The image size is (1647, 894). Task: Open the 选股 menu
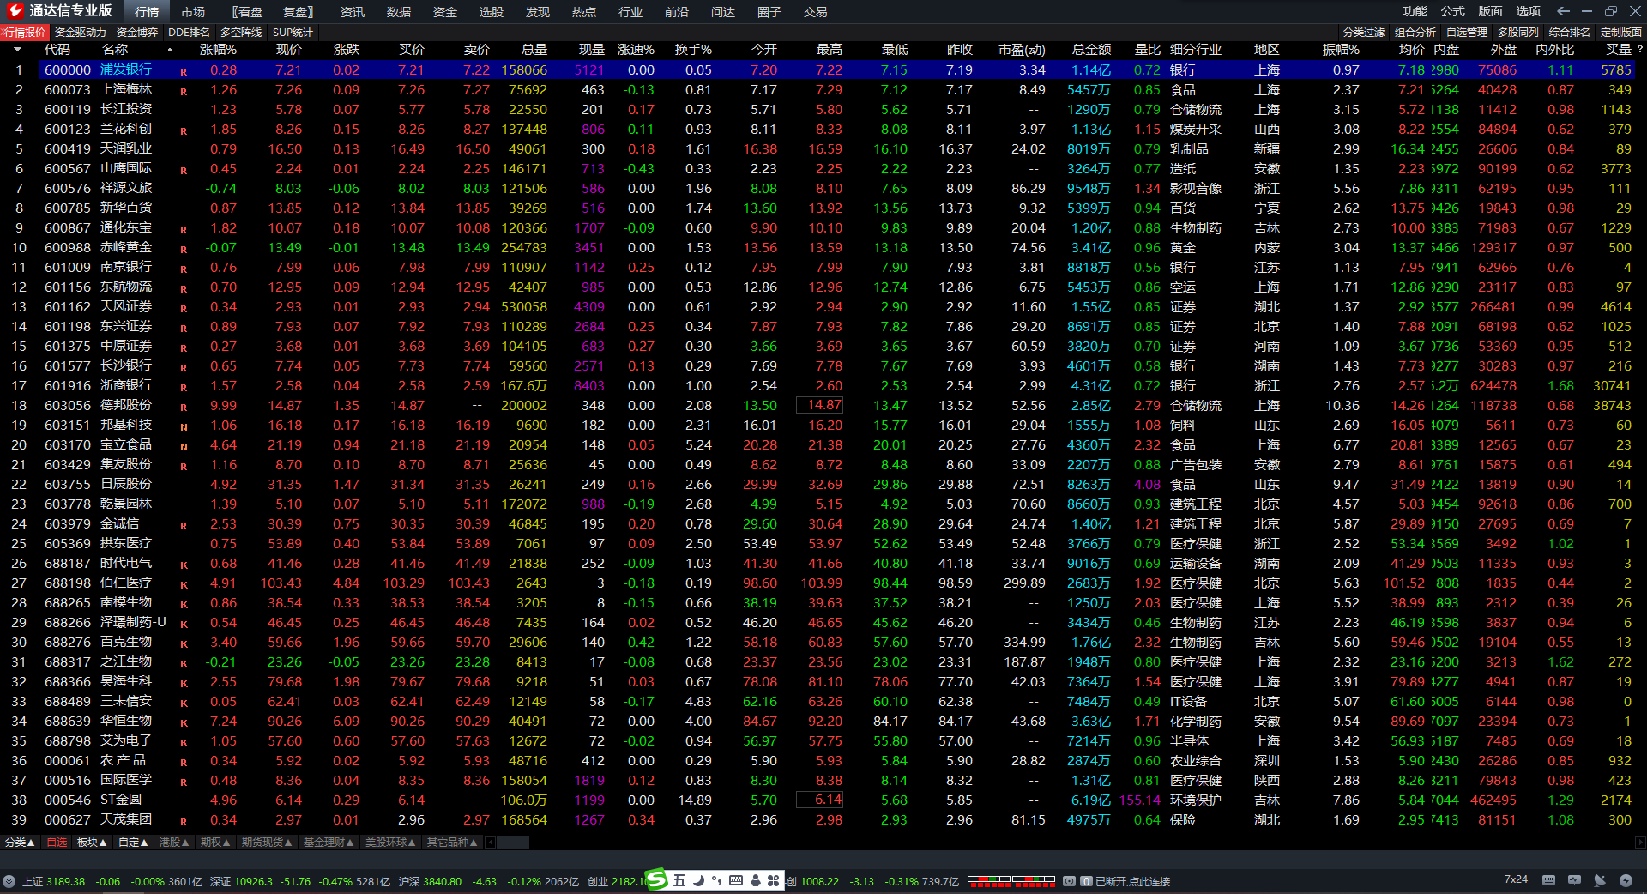[492, 12]
